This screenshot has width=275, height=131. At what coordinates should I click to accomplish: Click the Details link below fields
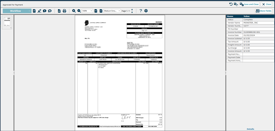(250, 129)
